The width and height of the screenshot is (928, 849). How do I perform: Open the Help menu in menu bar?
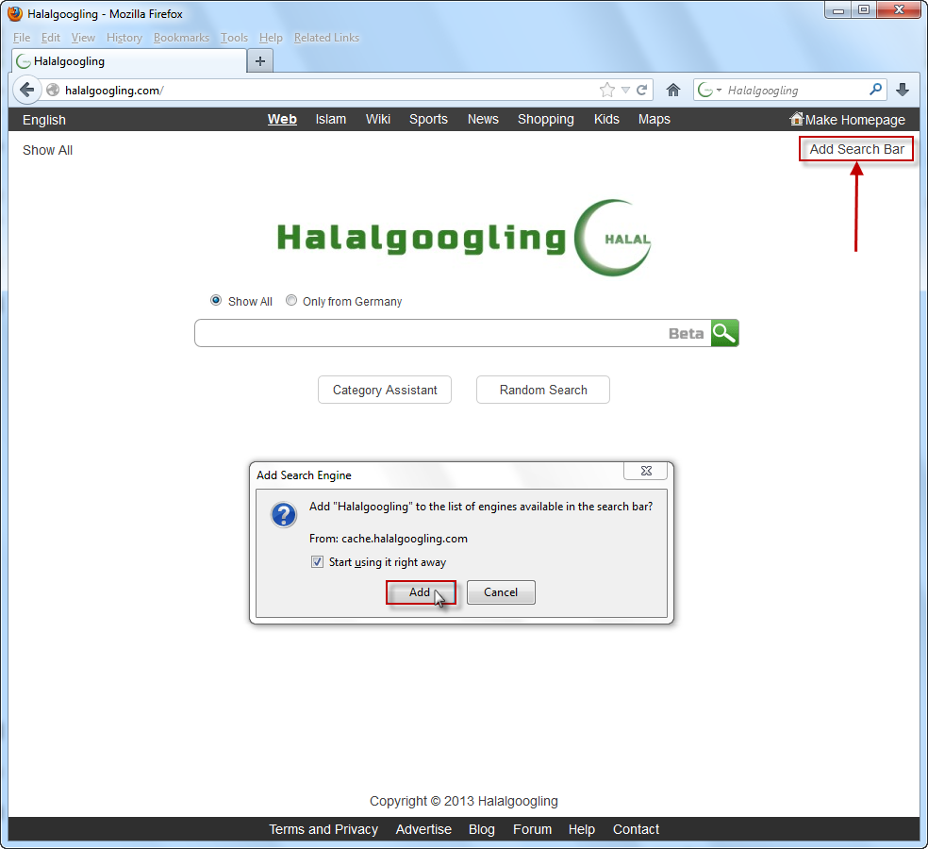pos(271,38)
